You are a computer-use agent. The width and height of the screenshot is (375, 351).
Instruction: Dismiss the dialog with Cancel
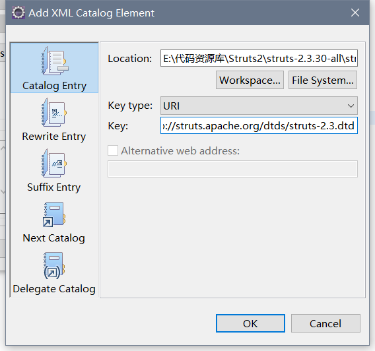click(x=325, y=323)
